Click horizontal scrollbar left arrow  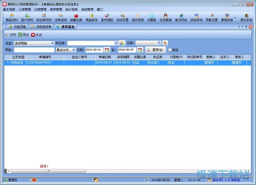pyautogui.click(x=9, y=171)
